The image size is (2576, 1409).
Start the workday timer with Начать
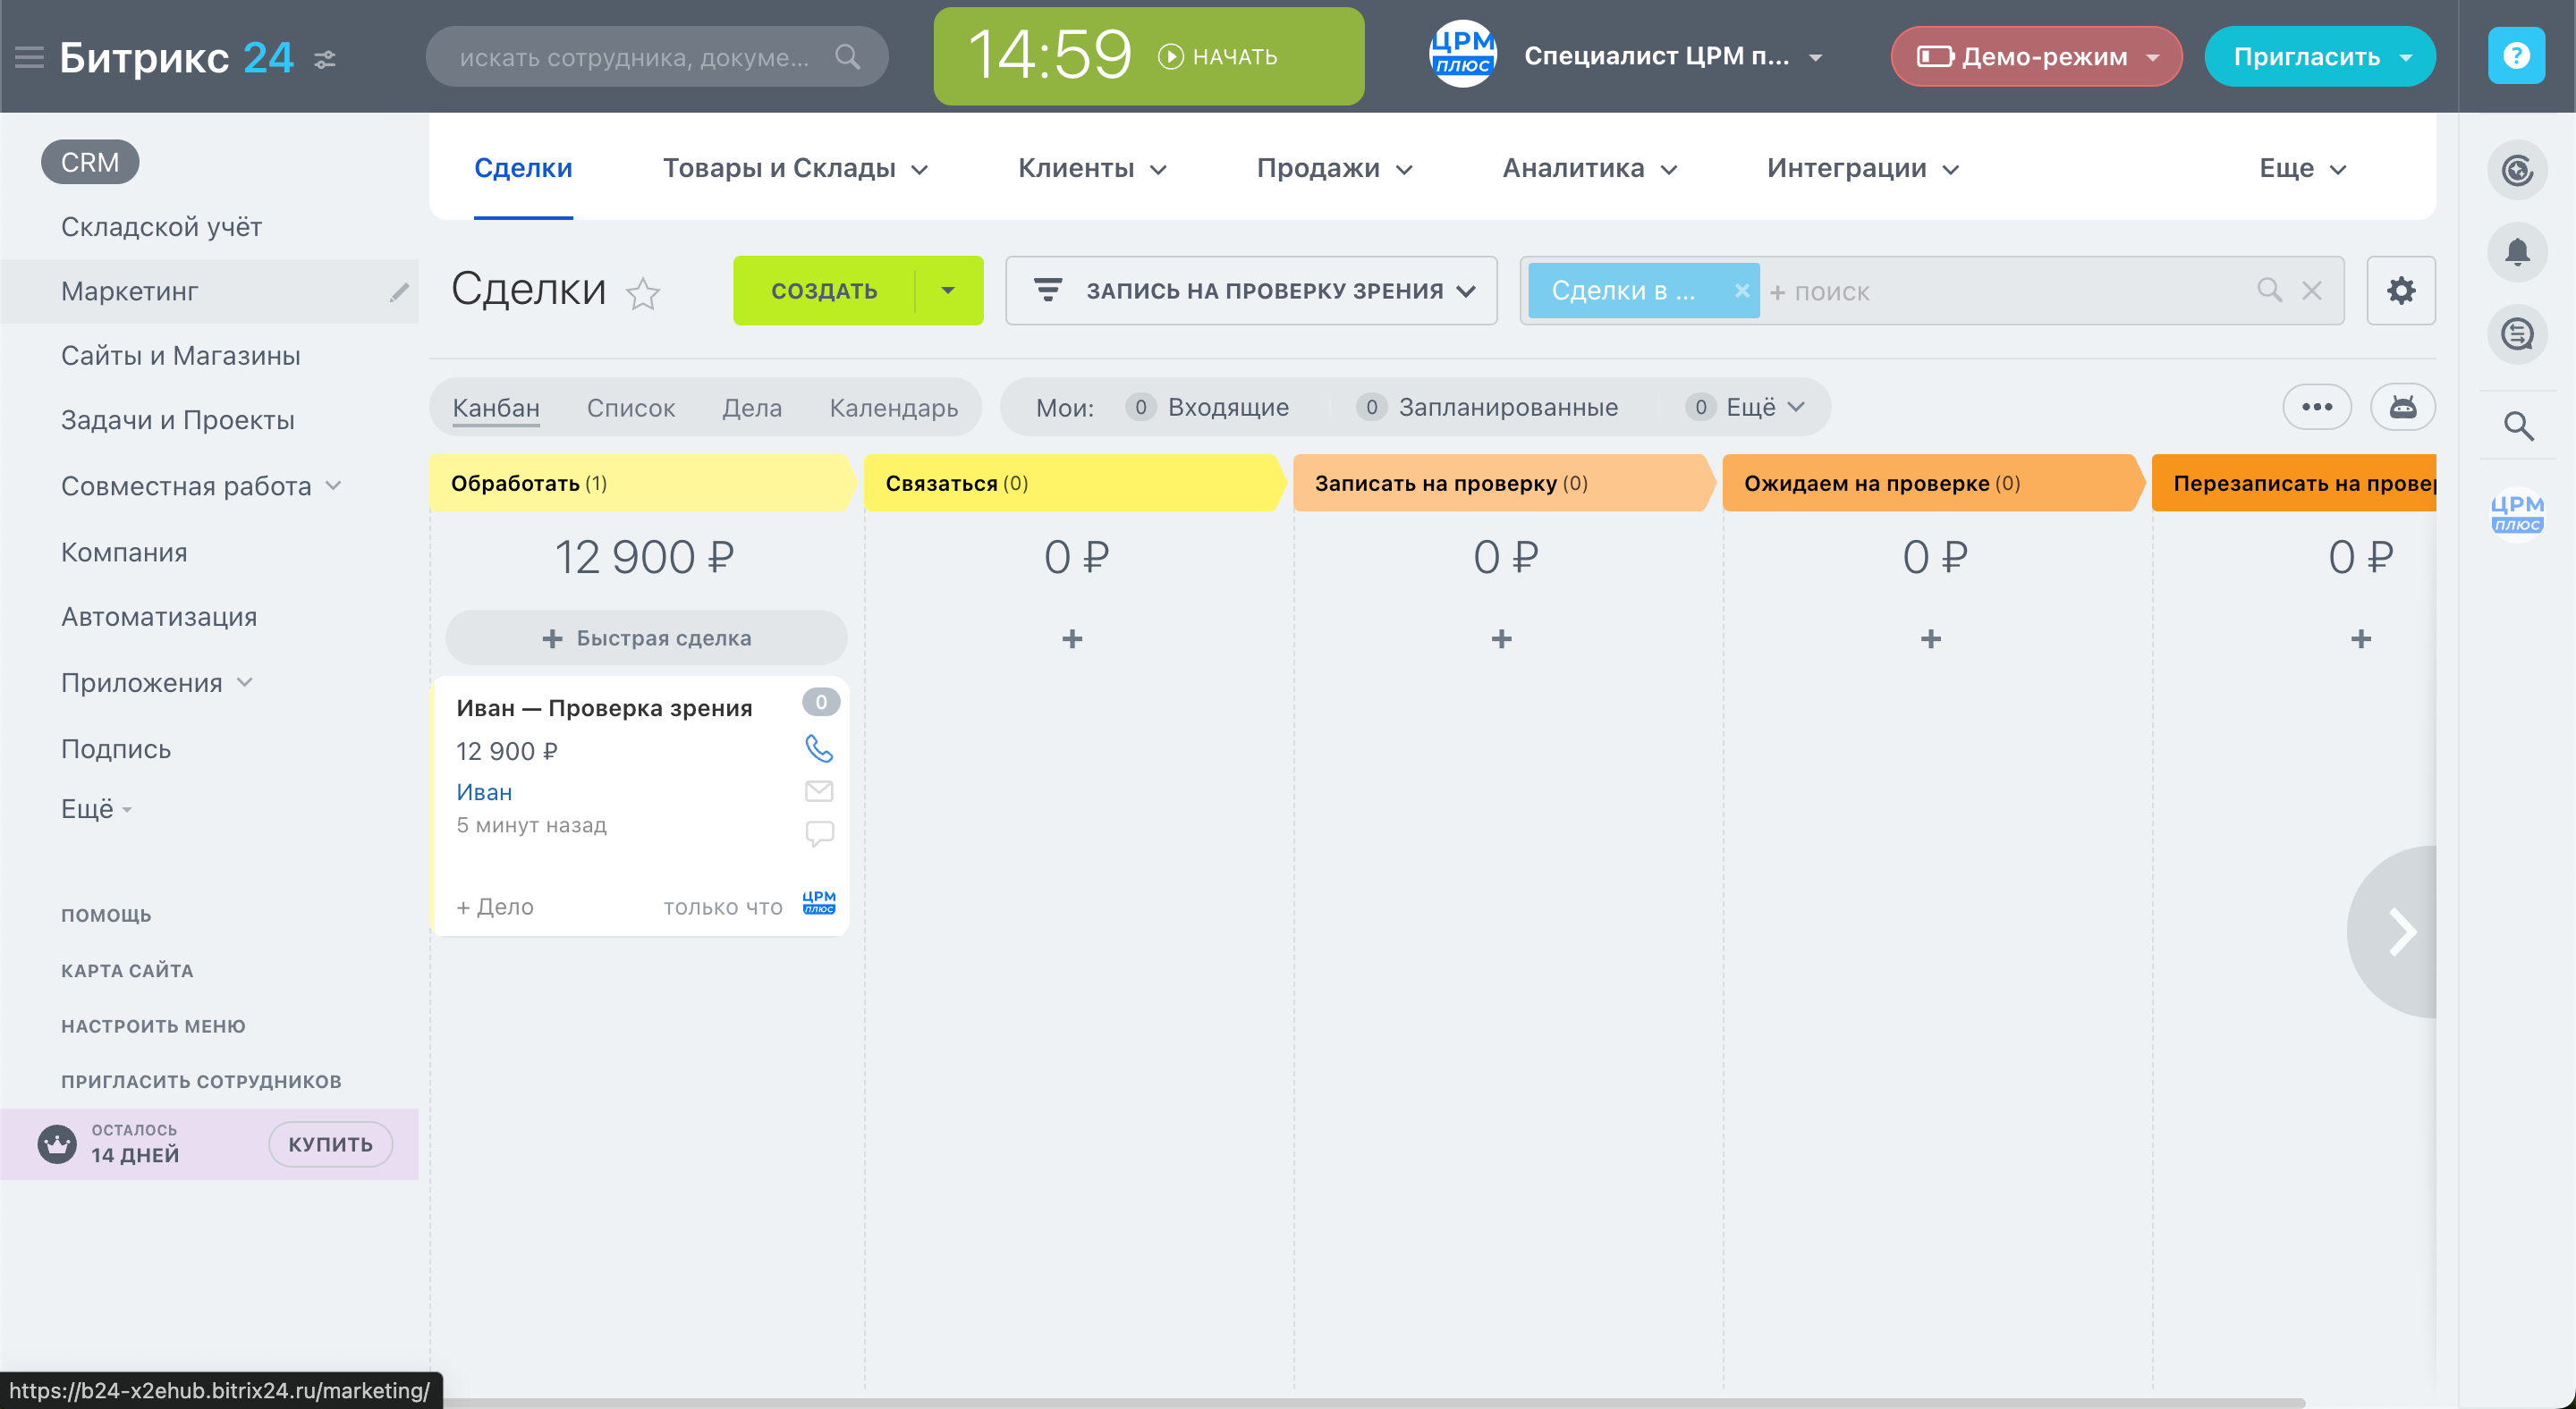click(x=1218, y=57)
